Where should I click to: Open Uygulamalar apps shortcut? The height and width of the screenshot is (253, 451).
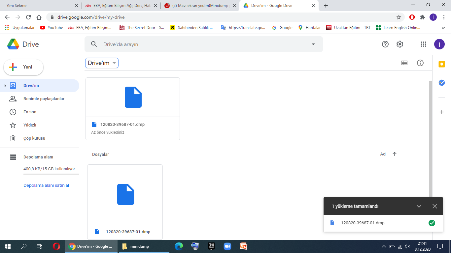tap(20, 28)
